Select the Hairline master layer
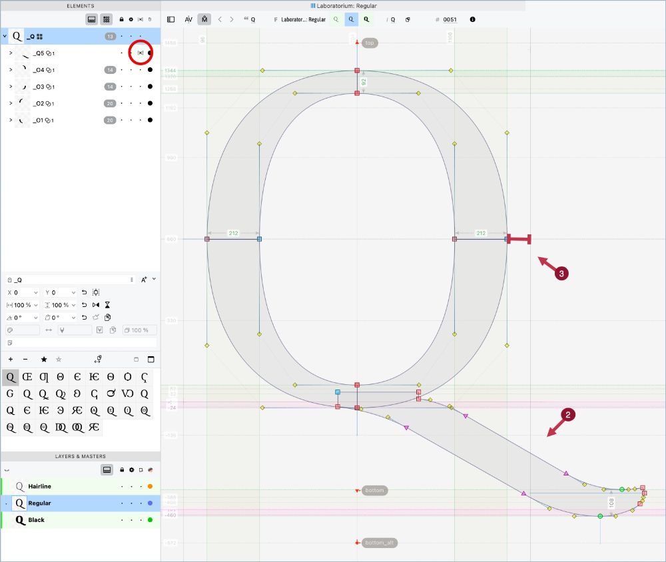The width and height of the screenshot is (666, 562). [81, 486]
